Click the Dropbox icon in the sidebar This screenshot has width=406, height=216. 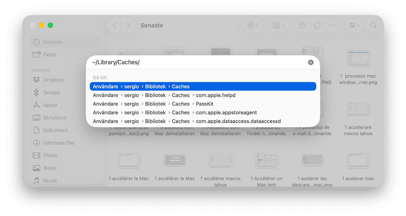(x=36, y=80)
